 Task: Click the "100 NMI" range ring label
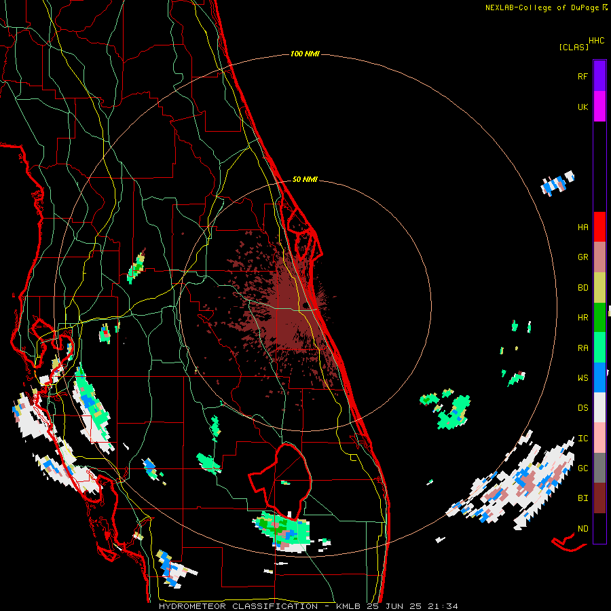305,54
